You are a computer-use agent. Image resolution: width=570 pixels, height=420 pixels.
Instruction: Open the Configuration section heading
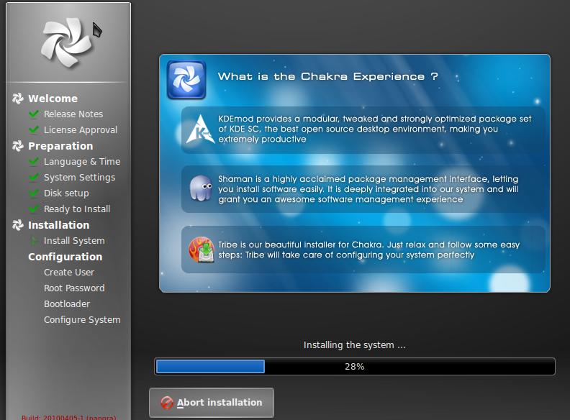[x=65, y=257]
